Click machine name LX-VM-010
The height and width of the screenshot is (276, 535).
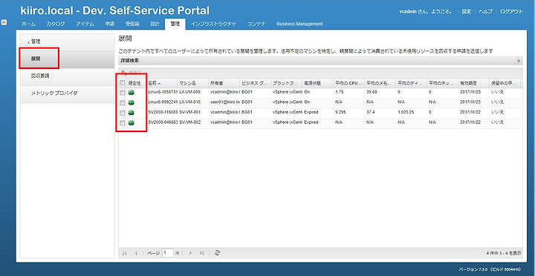[x=189, y=102]
